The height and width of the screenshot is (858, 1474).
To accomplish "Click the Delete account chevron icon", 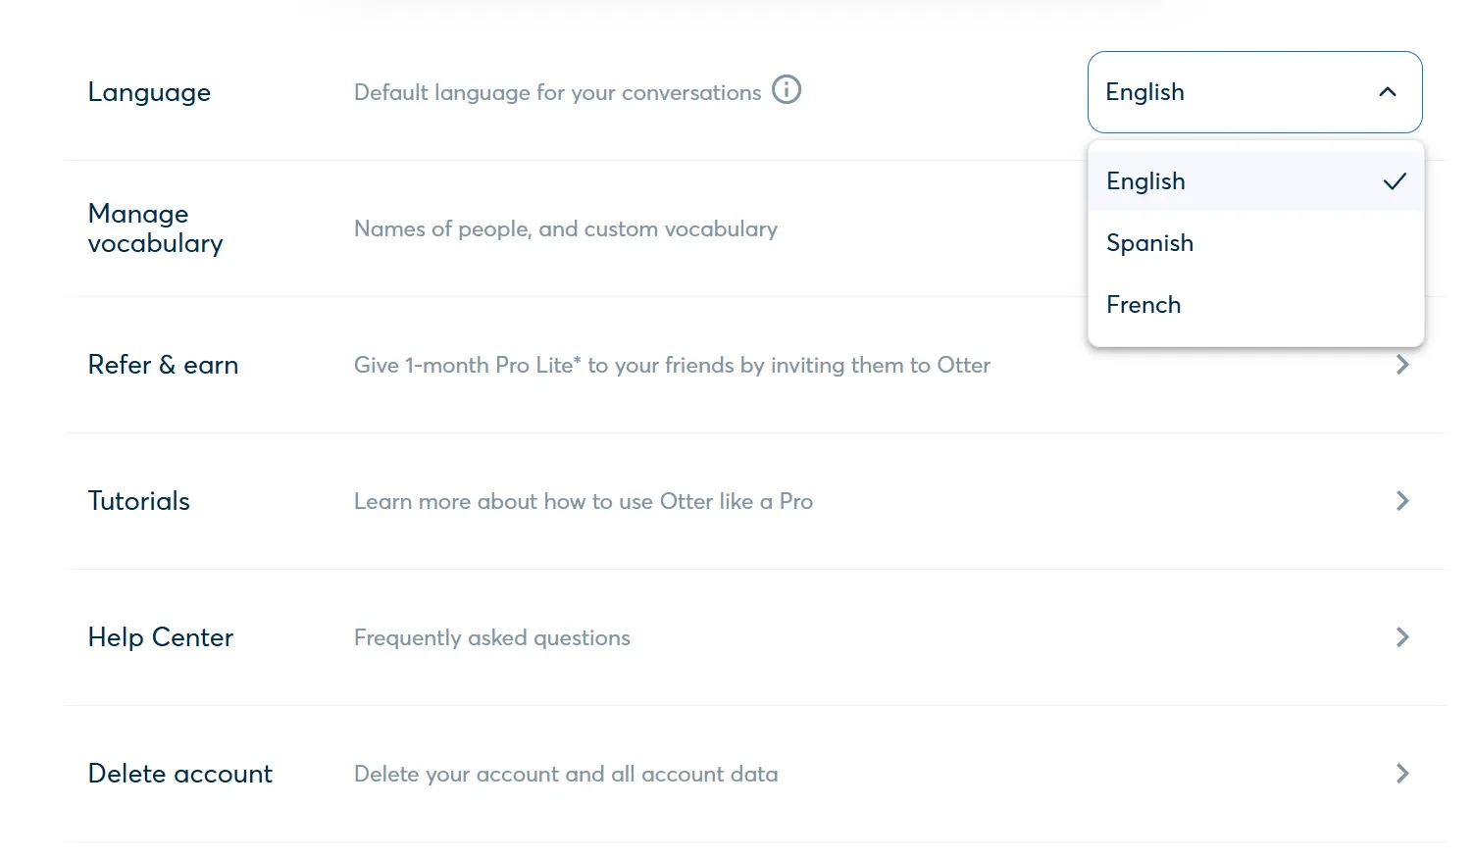I will pyautogui.click(x=1402, y=774).
